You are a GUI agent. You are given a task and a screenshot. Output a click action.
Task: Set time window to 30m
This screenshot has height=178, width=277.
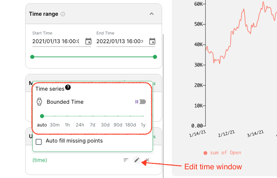point(55,125)
